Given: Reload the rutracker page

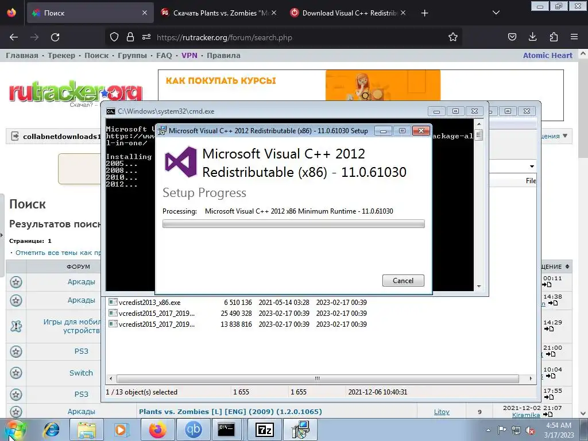Looking at the screenshot, I should [x=55, y=37].
